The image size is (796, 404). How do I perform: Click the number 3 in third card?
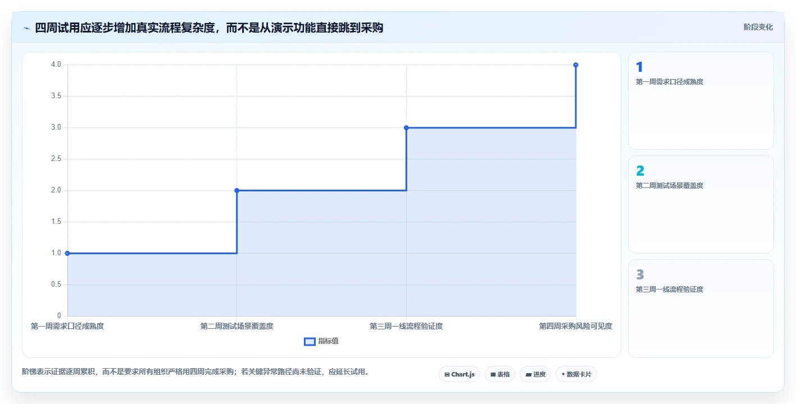coord(640,275)
